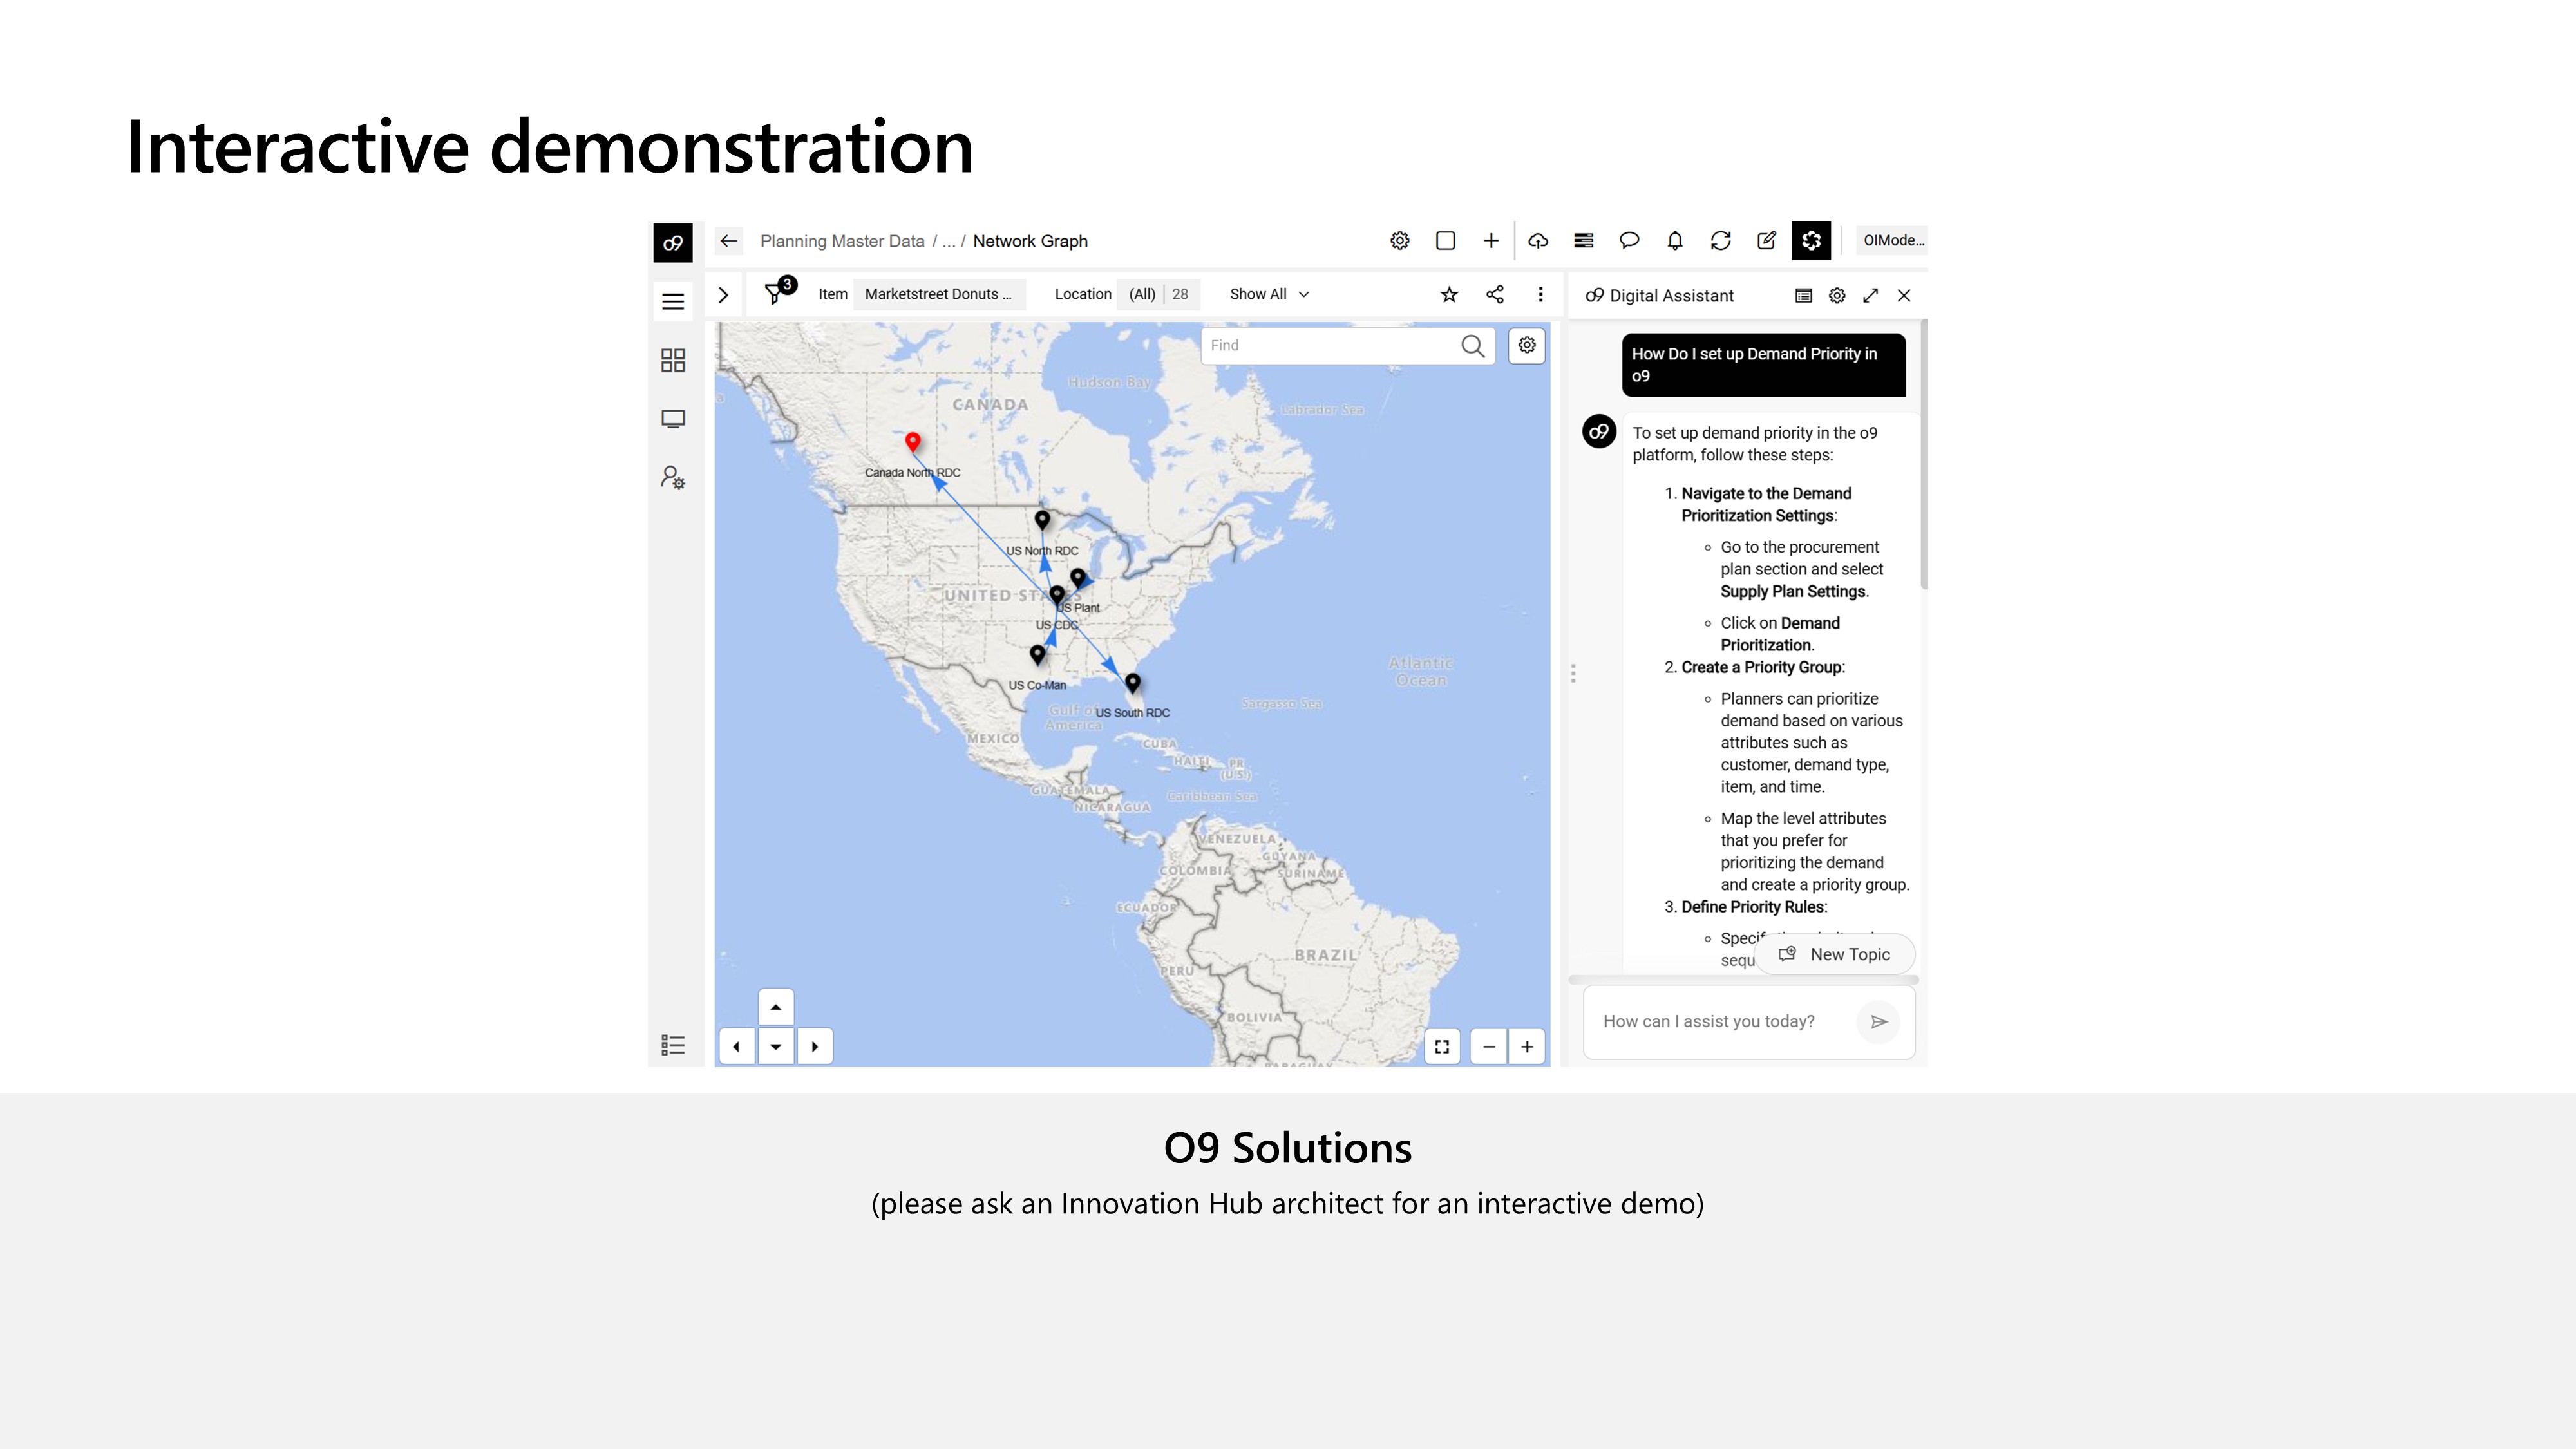This screenshot has width=2576, height=1449.
Task: Click the location count 28 value
Action: pos(1180,294)
